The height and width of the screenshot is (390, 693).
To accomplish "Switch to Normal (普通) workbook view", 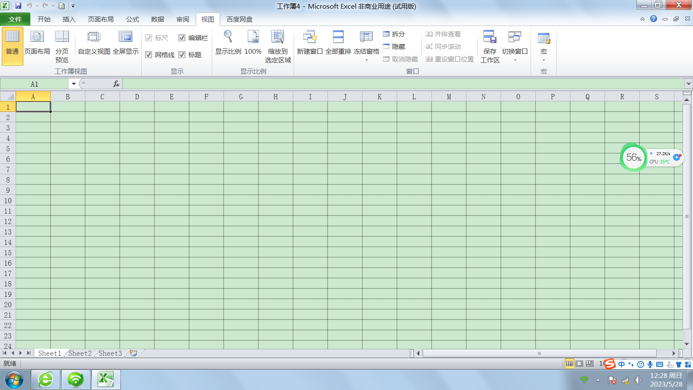I will tap(12, 46).
